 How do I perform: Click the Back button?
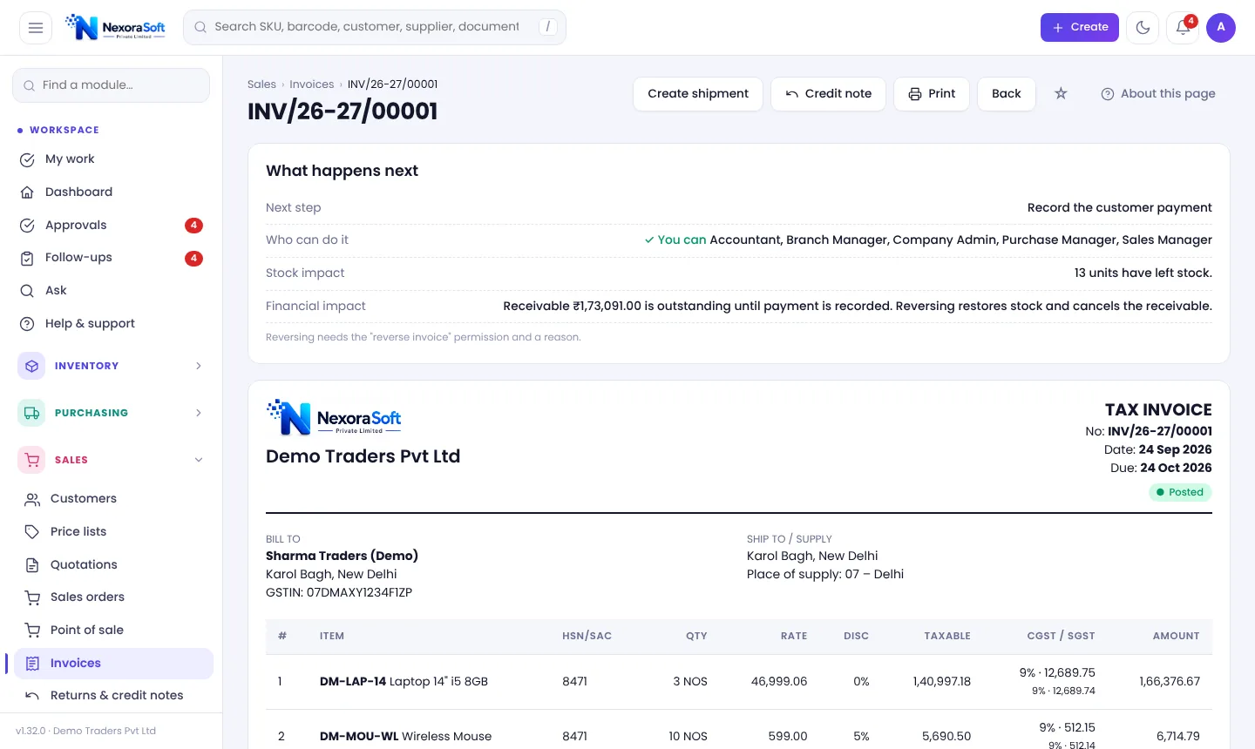click(1007, 94)
